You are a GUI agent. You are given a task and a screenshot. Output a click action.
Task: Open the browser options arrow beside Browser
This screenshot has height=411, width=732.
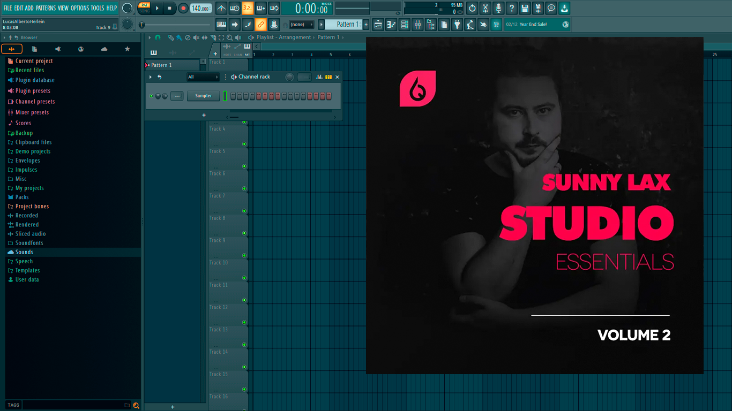4,37
